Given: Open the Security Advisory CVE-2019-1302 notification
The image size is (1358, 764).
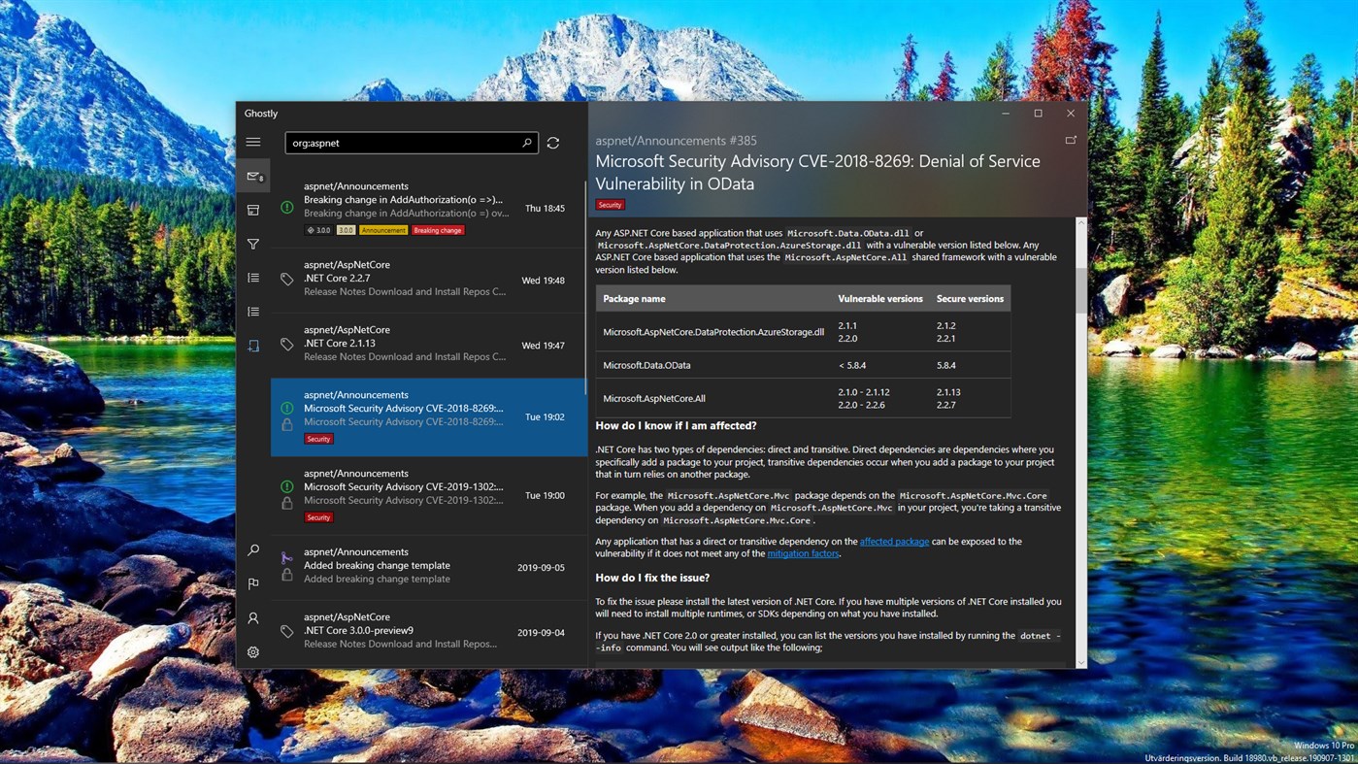Looking at the screenshot, I should (427, 495).
